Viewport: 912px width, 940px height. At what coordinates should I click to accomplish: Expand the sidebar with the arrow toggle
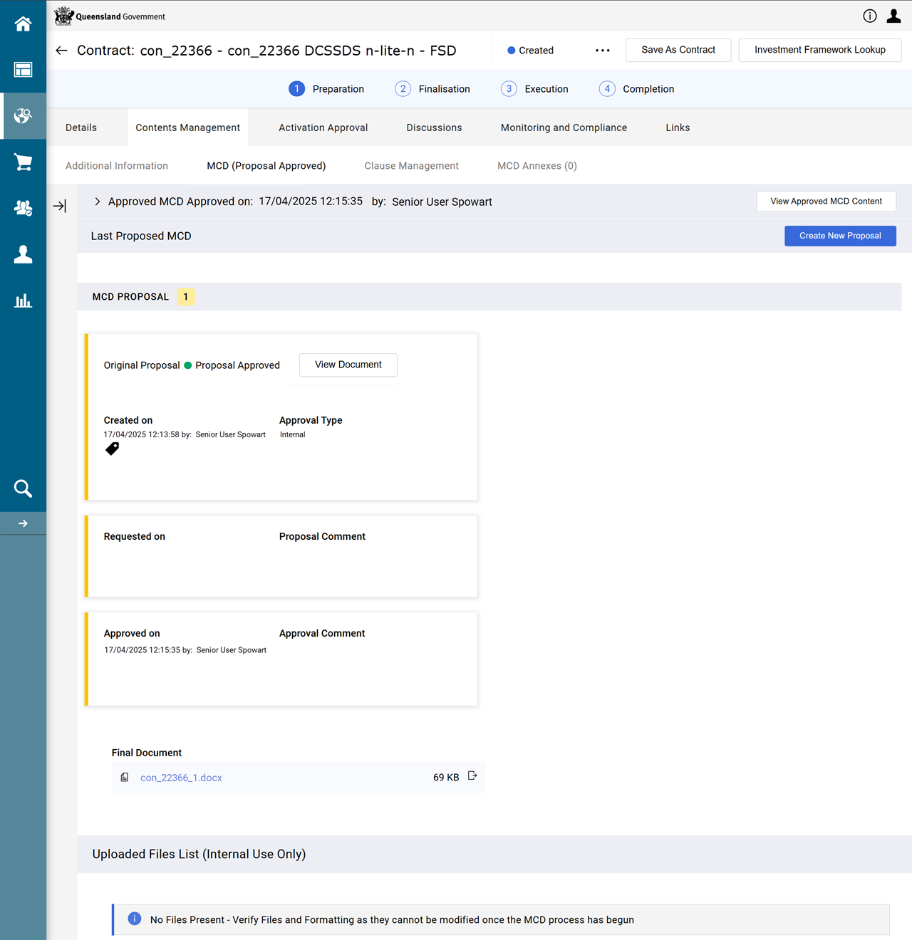(23, 523)
